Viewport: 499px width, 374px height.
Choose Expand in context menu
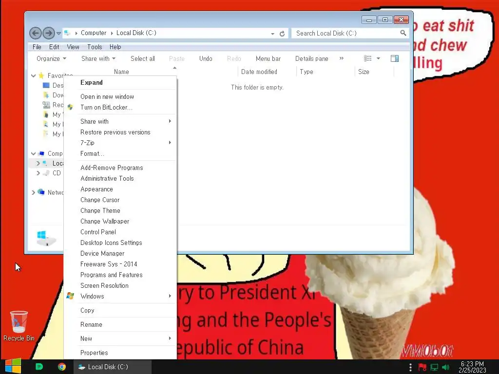pos(120,82)
